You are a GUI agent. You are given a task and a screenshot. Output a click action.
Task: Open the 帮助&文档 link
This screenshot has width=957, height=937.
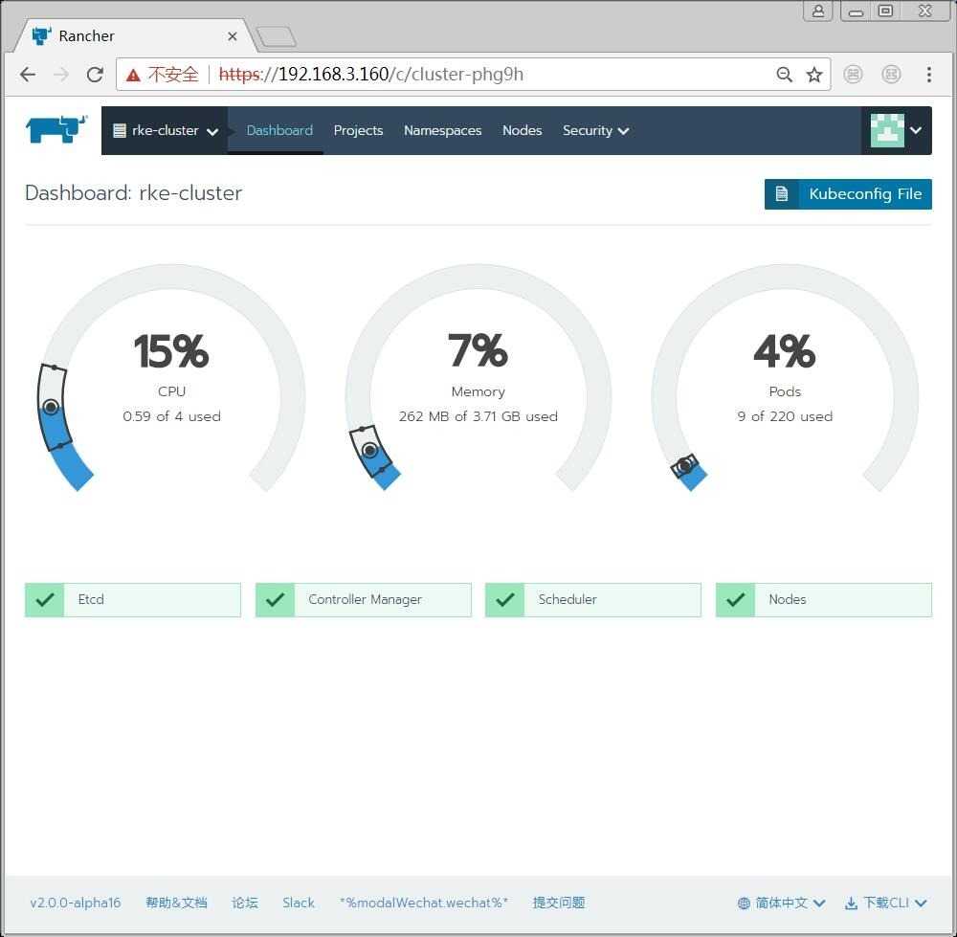click(176, 903)
